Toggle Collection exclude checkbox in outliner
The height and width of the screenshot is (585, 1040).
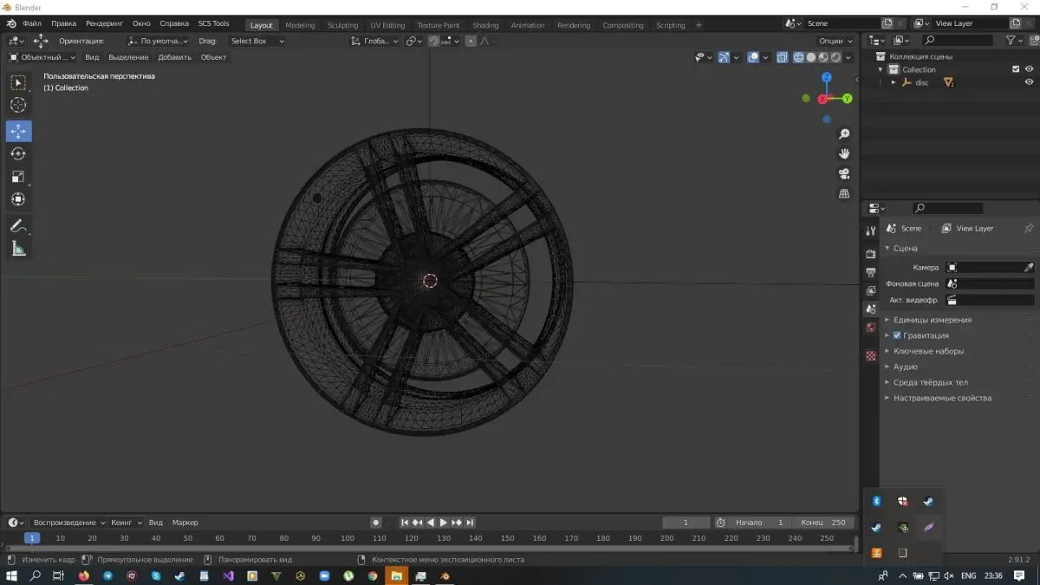1016,69
